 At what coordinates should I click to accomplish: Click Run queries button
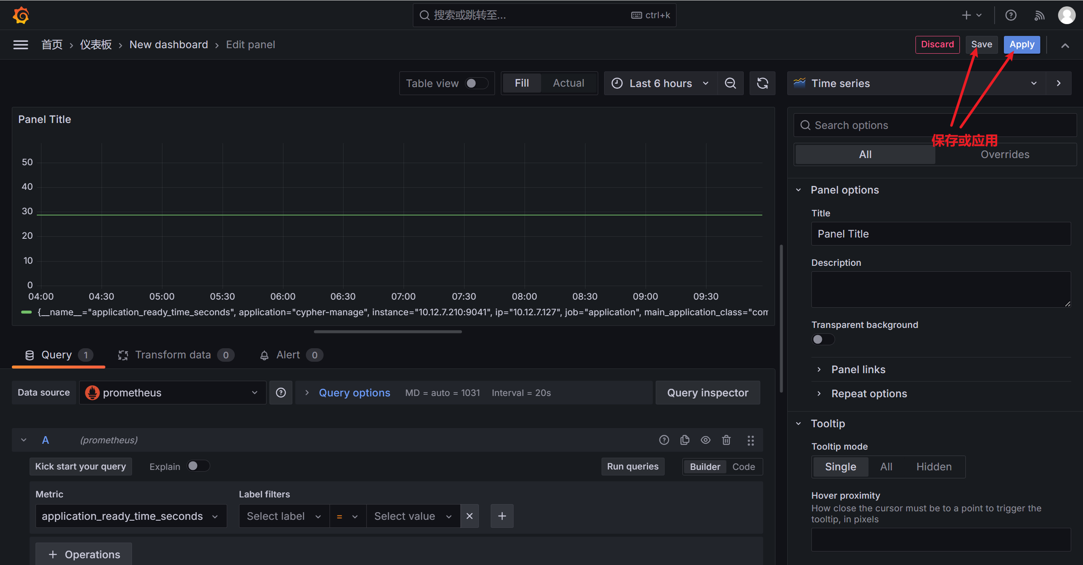point(633,467)
